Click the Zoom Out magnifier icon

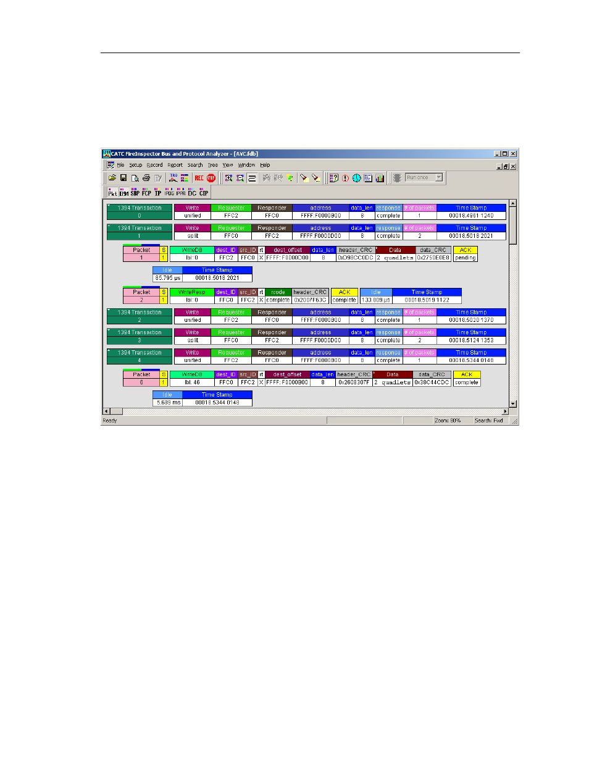point(240,178)
